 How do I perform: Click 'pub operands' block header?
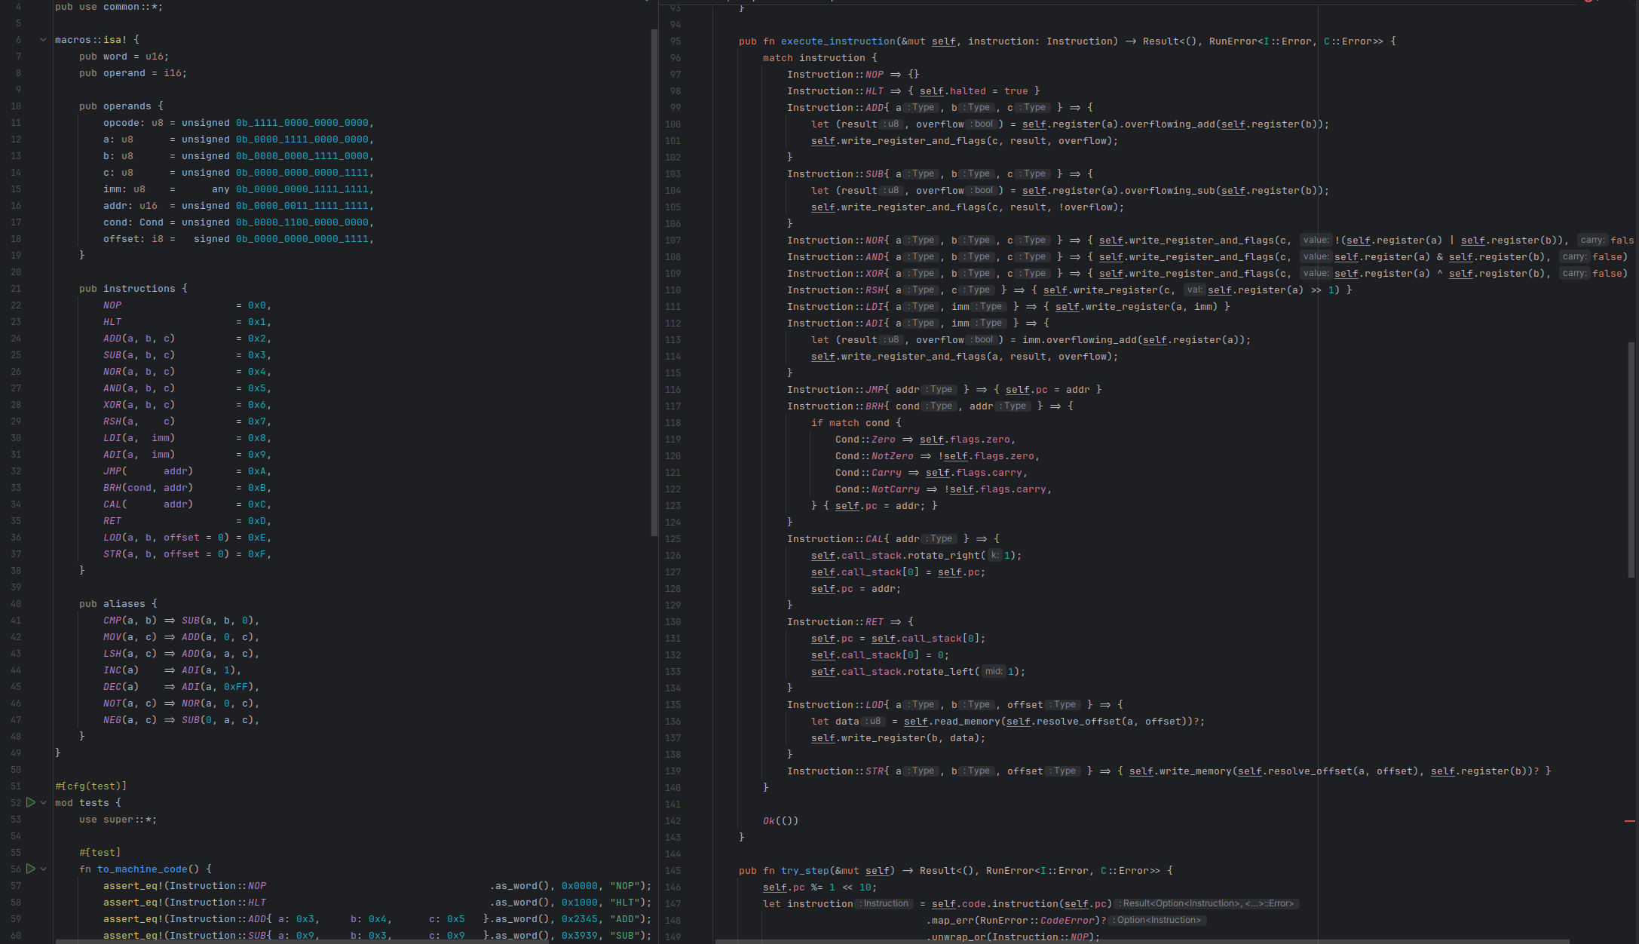[121, 106]
